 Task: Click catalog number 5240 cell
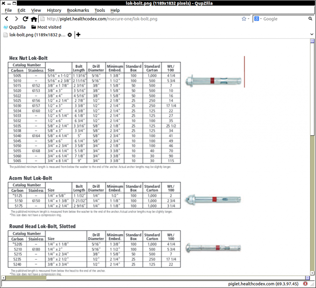pos(18,264)
